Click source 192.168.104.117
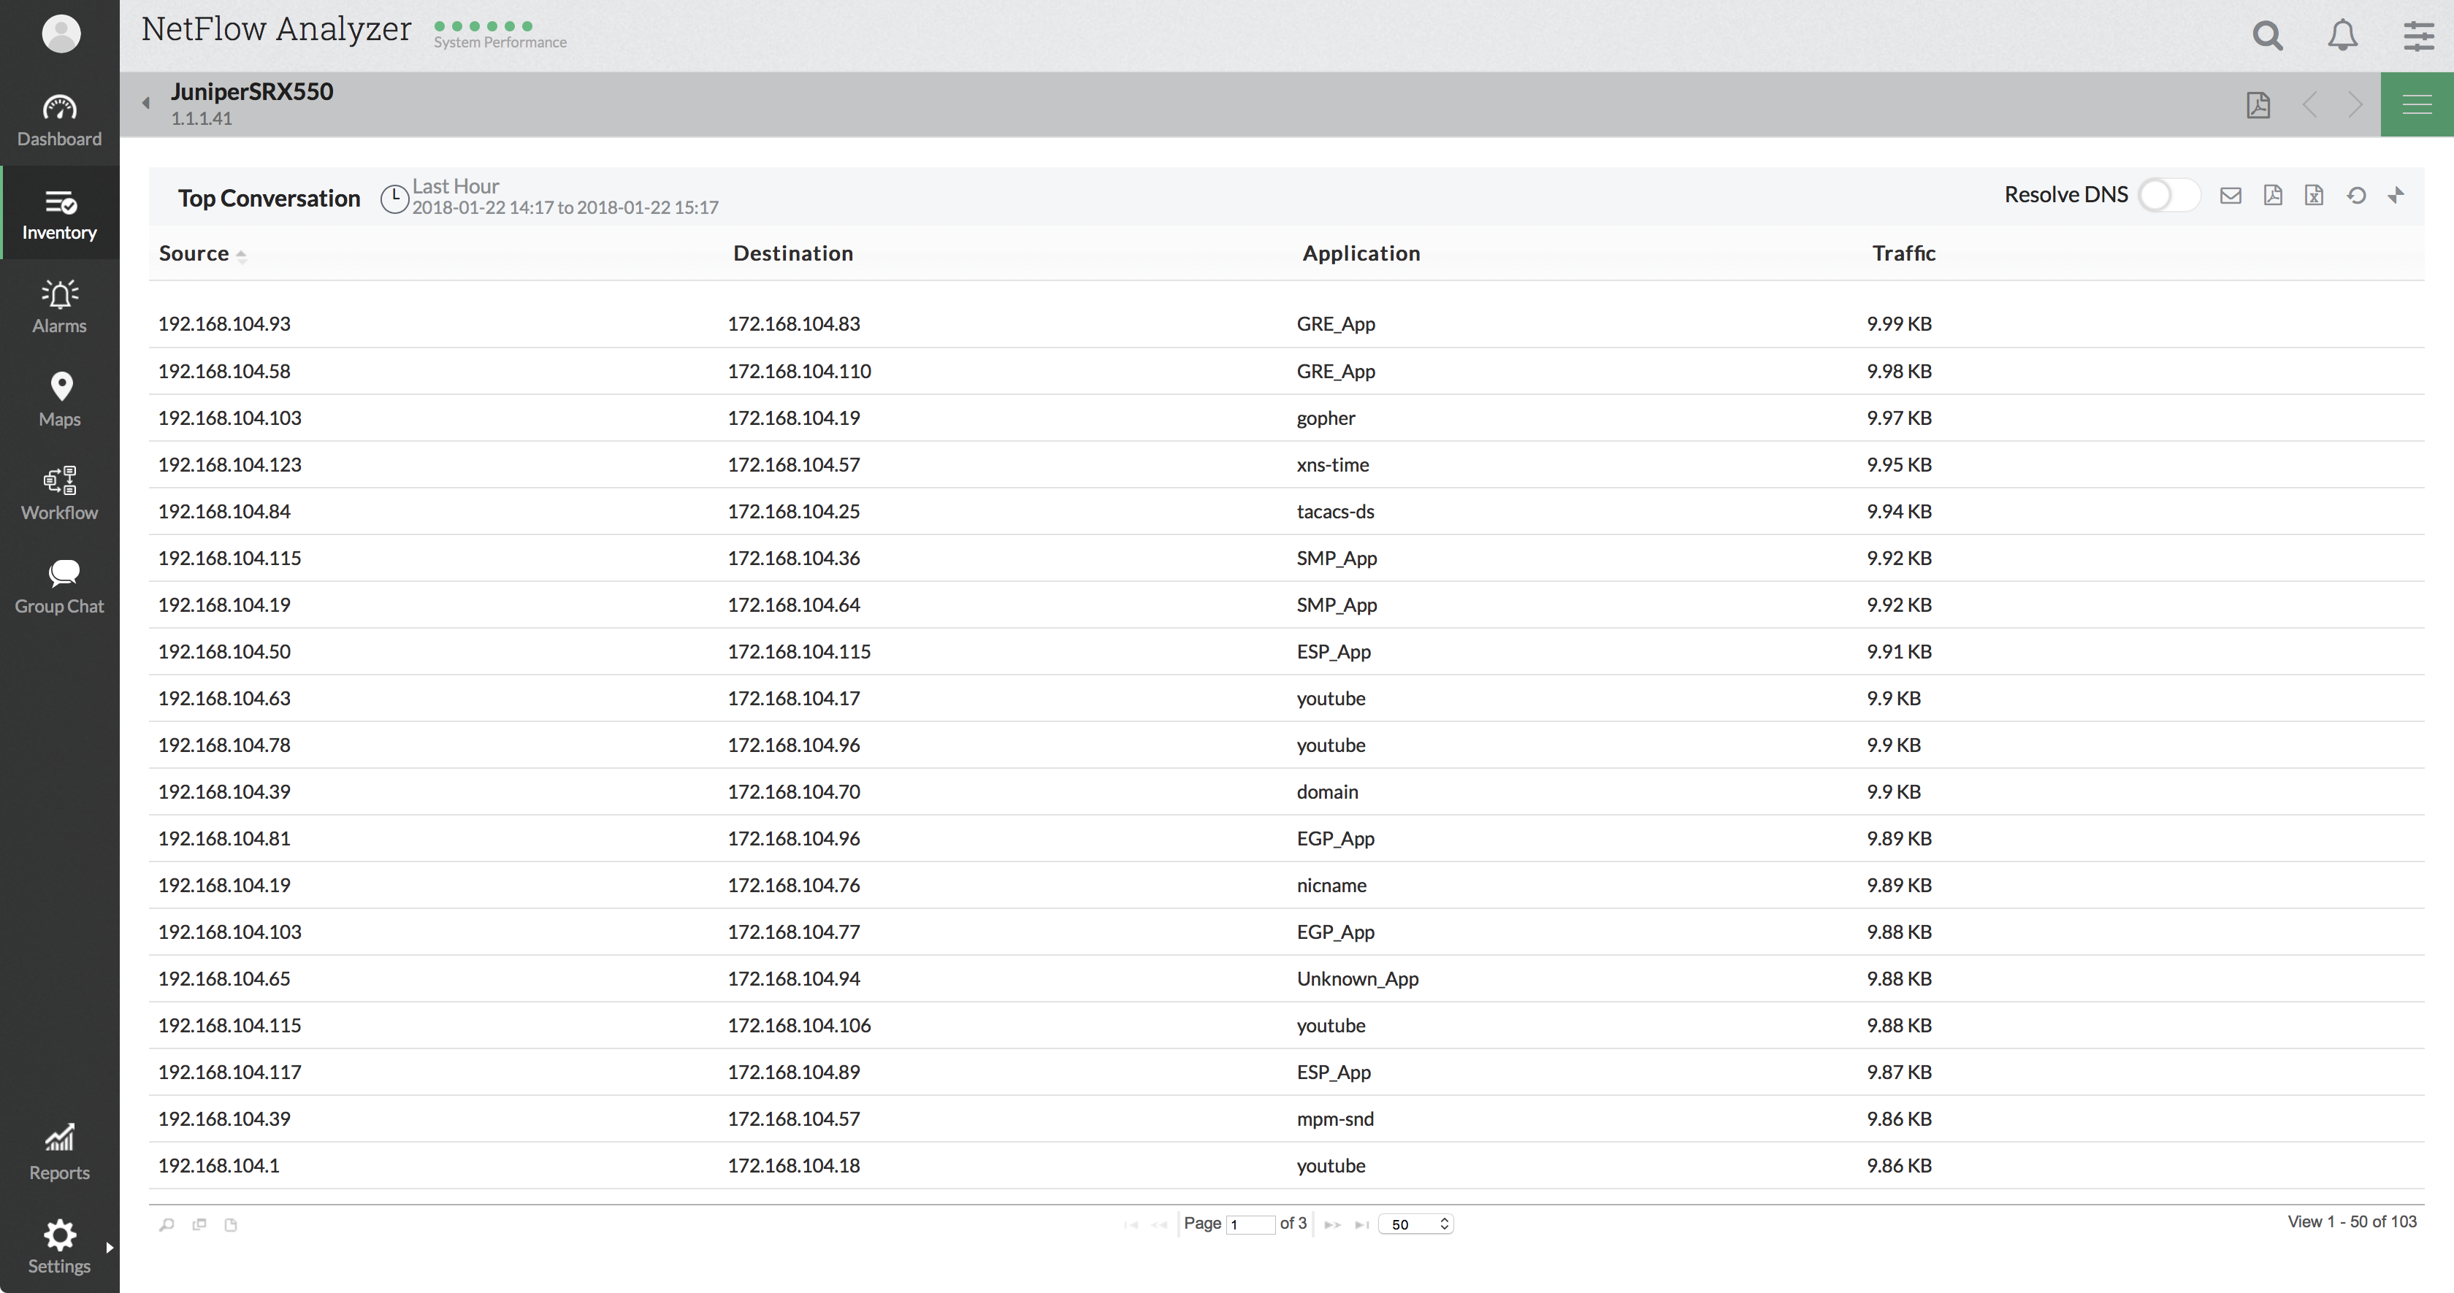The image size is (2454, 1293). click(x=229, y=1072)
